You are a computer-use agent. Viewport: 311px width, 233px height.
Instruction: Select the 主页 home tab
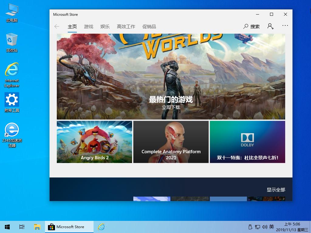pos(72,27)
